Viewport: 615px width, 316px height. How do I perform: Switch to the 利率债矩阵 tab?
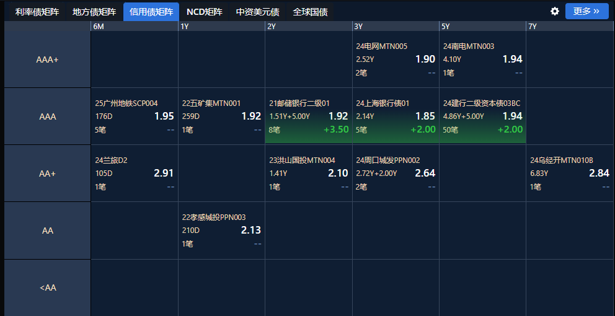point(37,12)
